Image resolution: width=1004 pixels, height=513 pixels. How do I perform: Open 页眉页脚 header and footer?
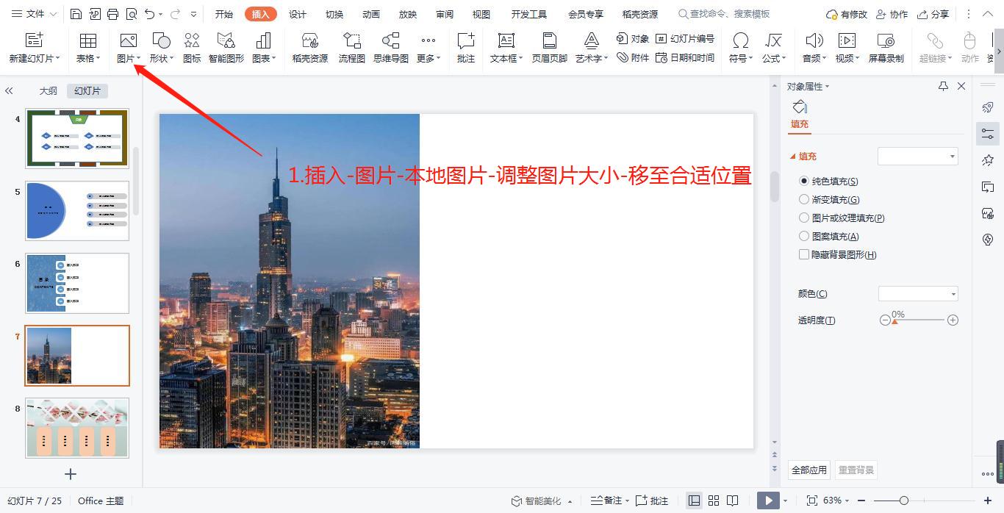point(549,48)
